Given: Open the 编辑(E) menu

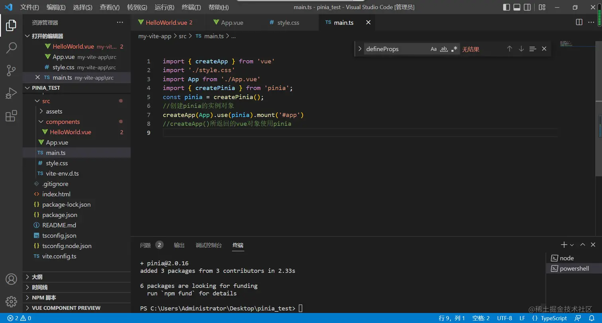Looking at the screenshot, I should coord(56,7).
